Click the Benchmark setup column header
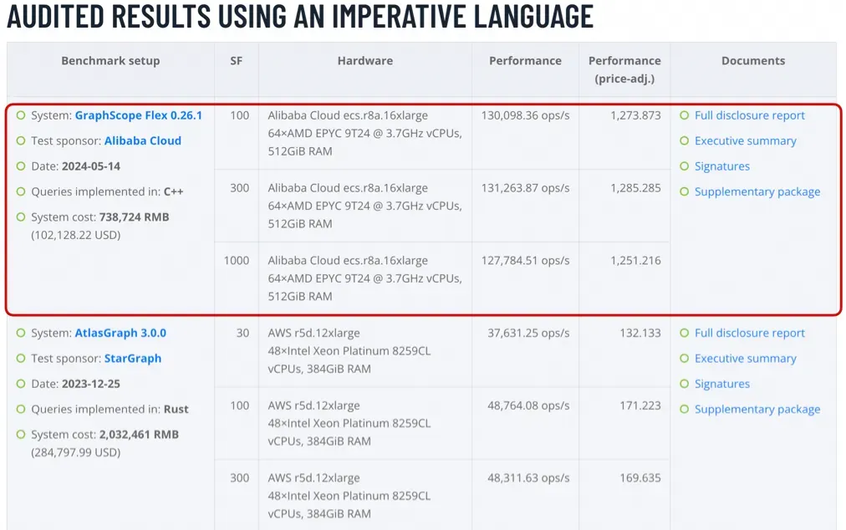The height and width of the screenshot is (530, 846). click(110, 61)
